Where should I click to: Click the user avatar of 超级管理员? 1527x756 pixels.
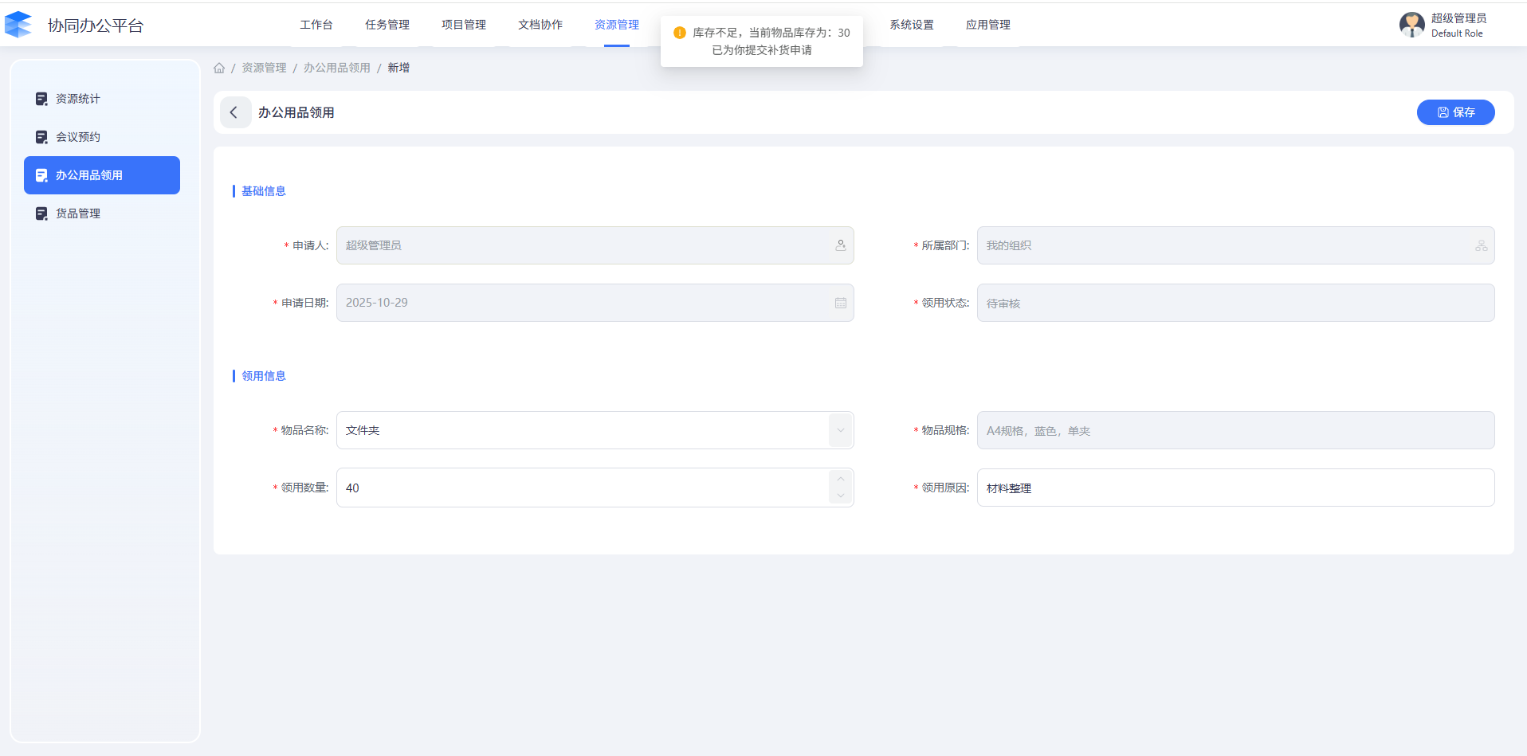point(1411,25)
